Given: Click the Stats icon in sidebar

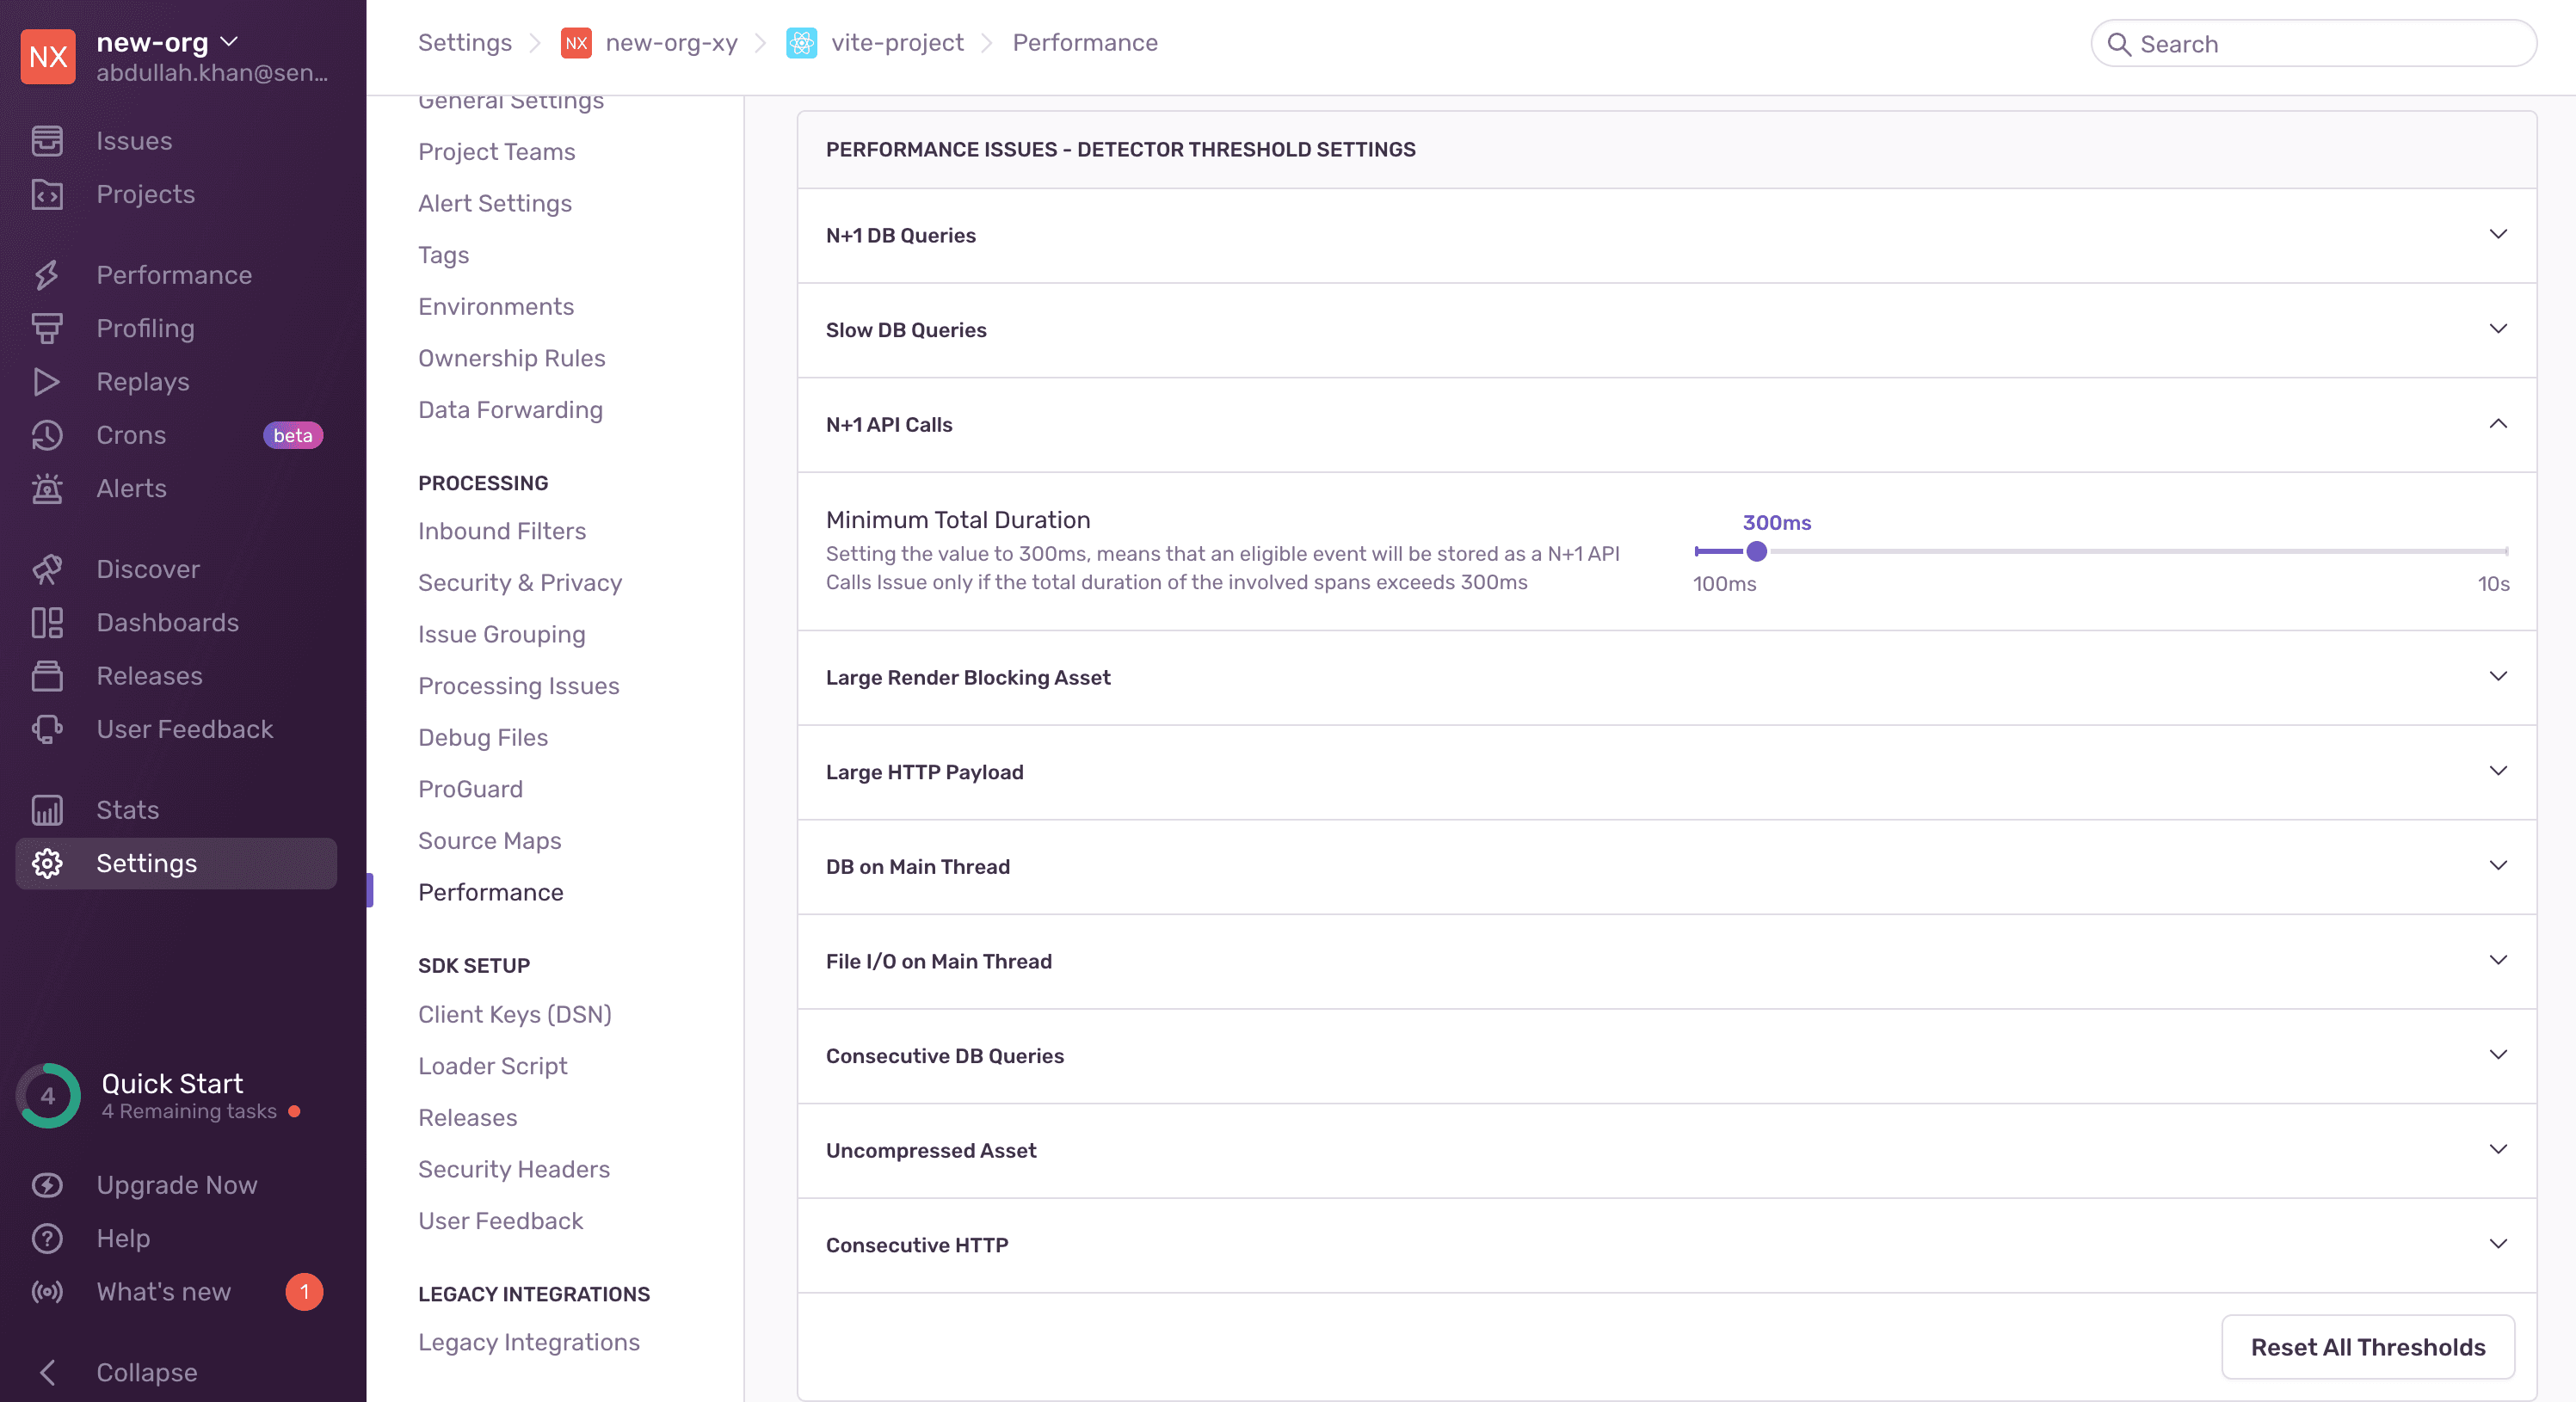Looking at the screenshot, I should point(48,809).
